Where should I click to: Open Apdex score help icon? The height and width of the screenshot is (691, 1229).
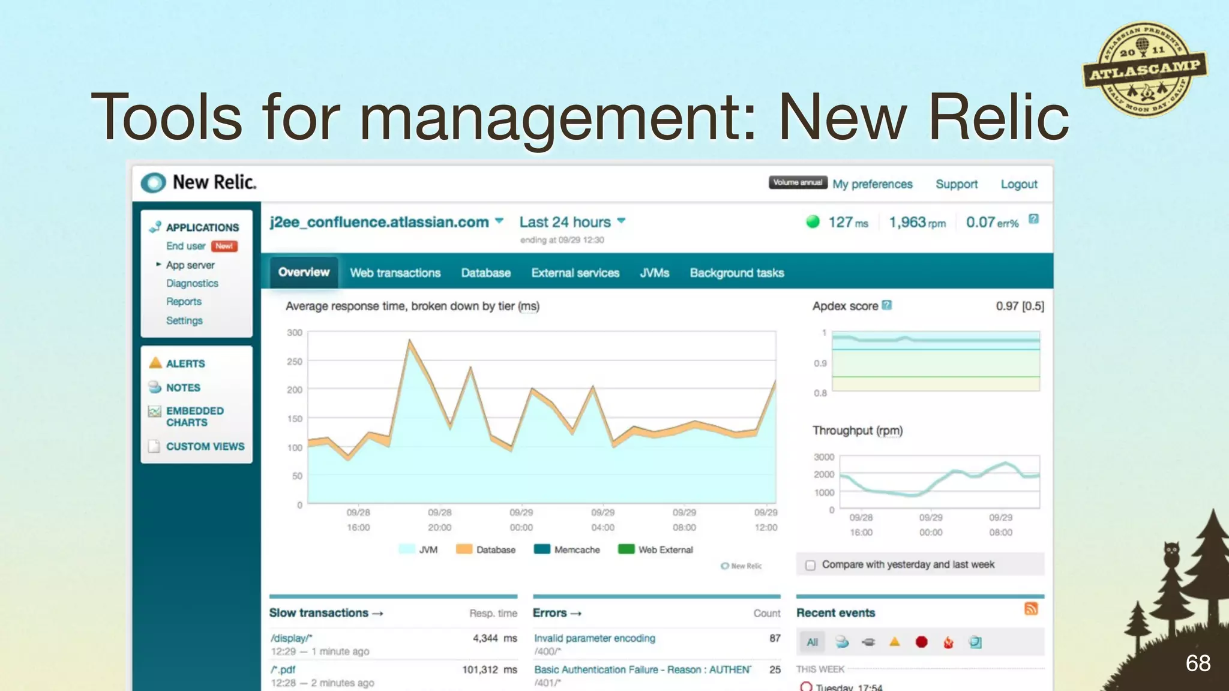point(887,305)
